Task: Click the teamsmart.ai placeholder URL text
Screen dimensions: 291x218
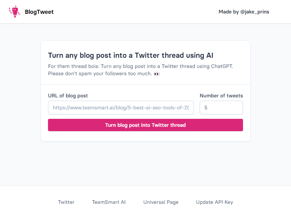Action: [121, 108]
